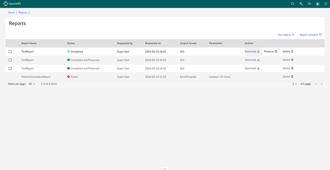330x170 pixels.
Task: Click the Parameters column header
Action: pyautogui.click(x=216, y=43)
